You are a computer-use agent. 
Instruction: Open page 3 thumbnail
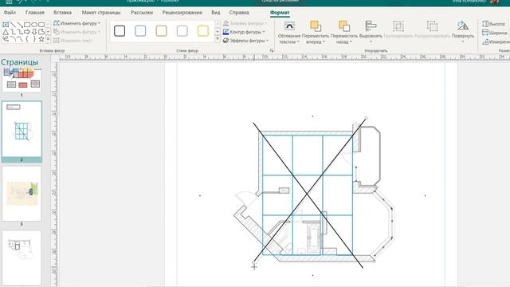[x=22, y=194]
